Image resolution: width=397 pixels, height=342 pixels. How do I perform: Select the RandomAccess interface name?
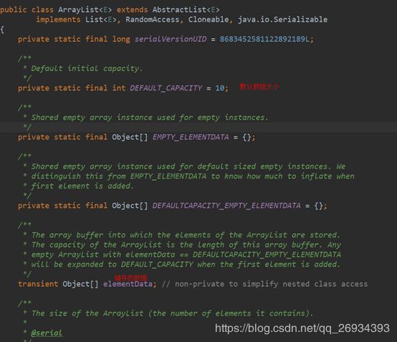point(153,19)
